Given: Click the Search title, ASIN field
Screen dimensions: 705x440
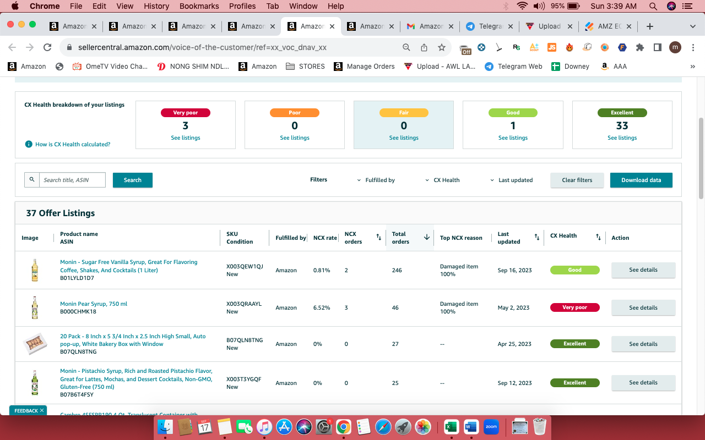Looking at the screenshot, I should pos(72,180).
